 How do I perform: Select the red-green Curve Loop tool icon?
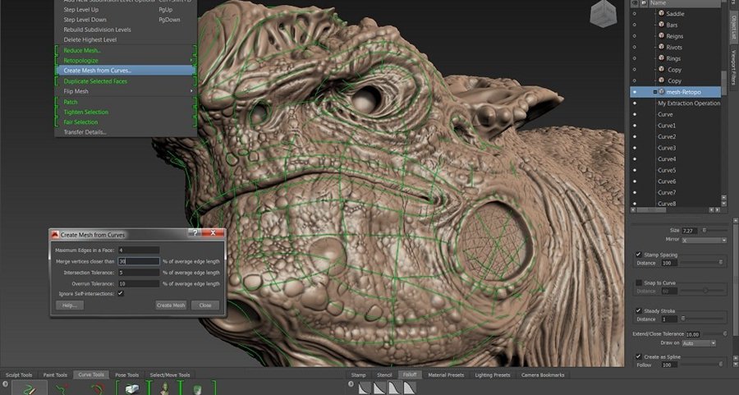(x=62, y=389)
